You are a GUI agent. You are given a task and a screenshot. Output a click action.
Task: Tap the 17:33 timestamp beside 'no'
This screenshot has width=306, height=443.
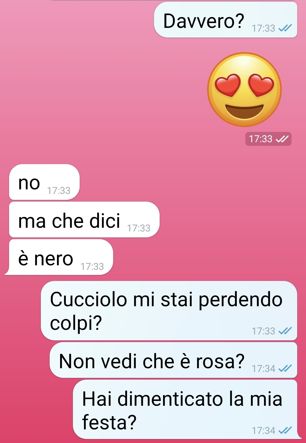(x=59, y=191)
